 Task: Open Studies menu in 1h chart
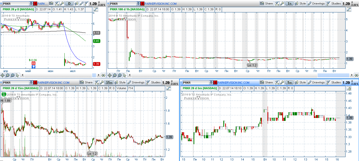coord(334,3)
